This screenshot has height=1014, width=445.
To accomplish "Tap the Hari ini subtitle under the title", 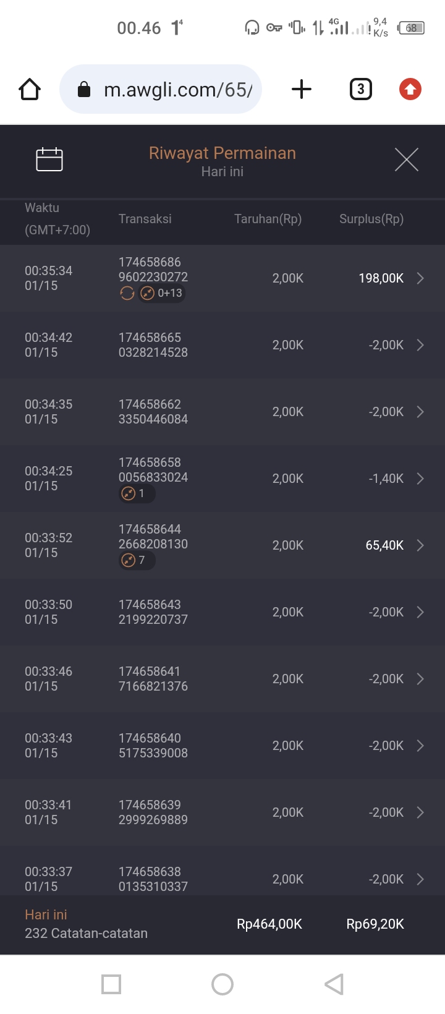I will 222,172.
